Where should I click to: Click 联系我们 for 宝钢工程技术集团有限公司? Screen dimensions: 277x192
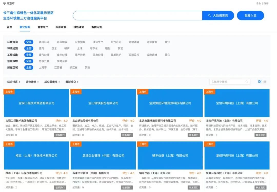pyautogui.click(x=60, y=135)
